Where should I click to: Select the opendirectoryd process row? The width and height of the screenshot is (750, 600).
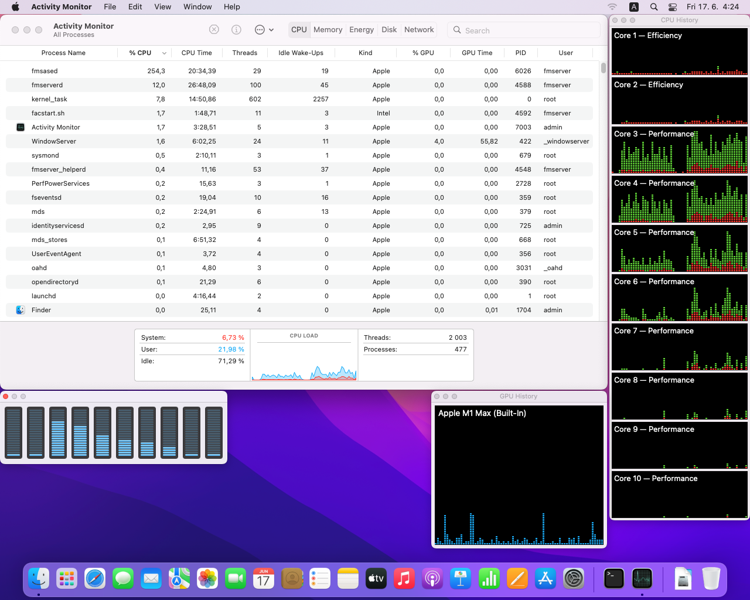(x=299, y=282)
